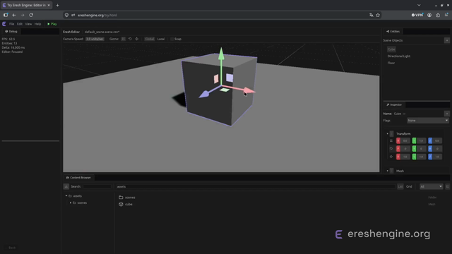Edit the Cube name field in Inspector
Viewport: 452px width, 254px height.
click(x=398, y=114)
